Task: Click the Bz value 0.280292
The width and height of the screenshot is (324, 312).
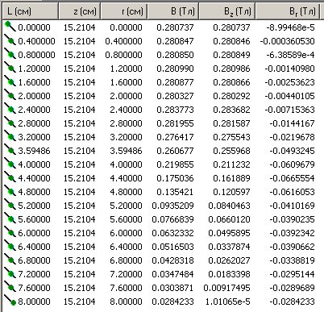Action: [231, 96]
